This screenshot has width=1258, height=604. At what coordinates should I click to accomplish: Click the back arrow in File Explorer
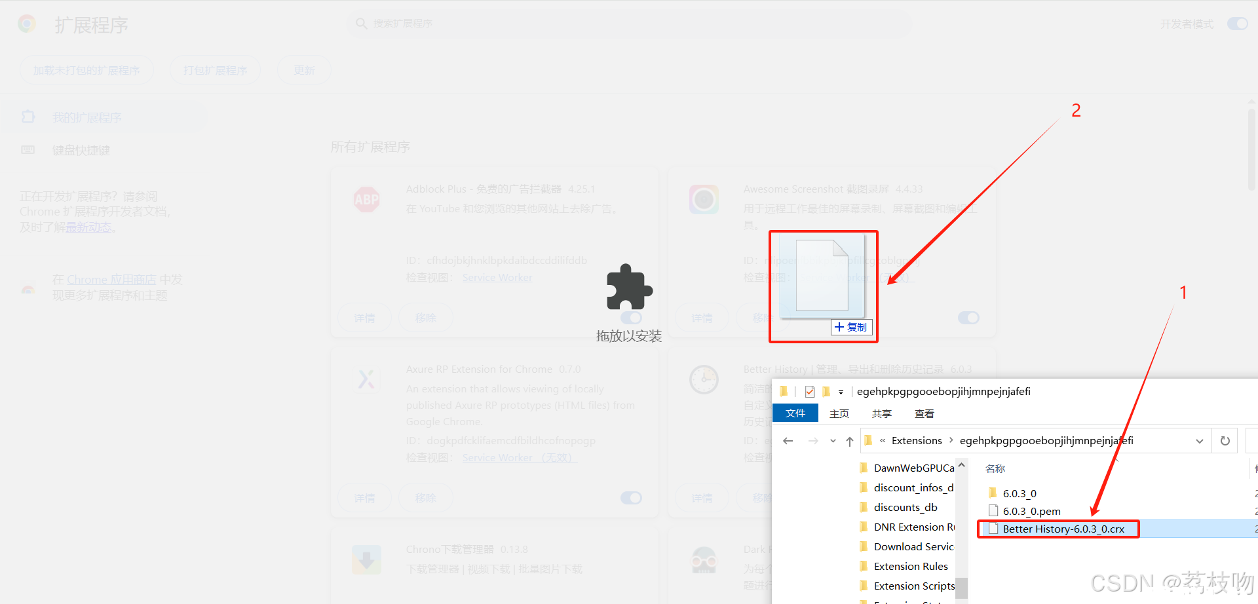(x=788, y=441)
